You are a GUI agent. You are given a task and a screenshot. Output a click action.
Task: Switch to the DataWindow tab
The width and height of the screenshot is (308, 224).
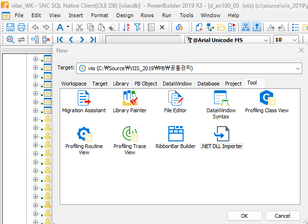[x=177, y=84]
